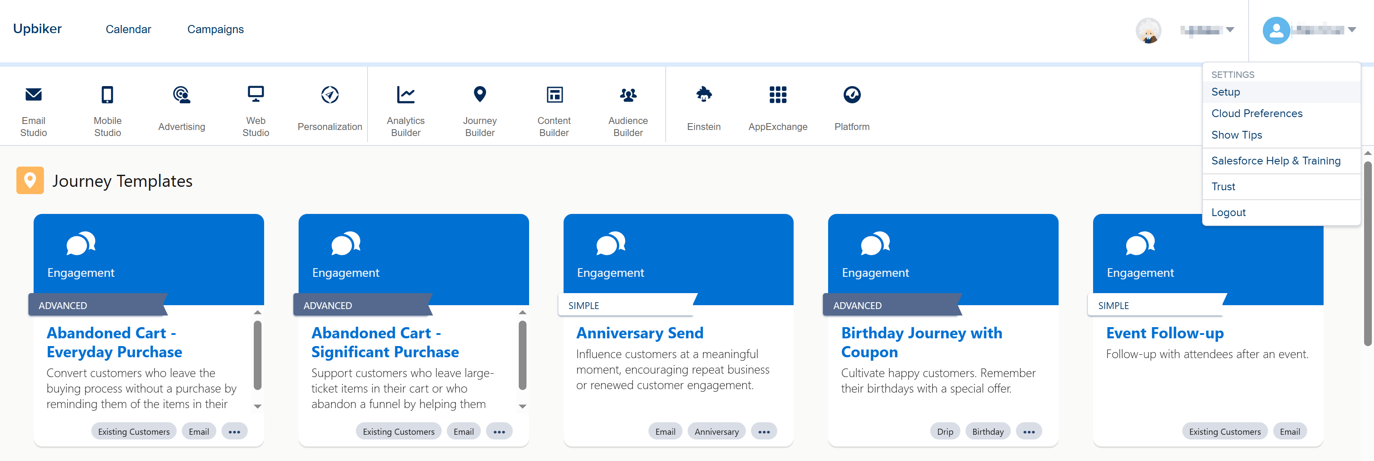Click the Drip tag
Image resolution: width=1374 pixels, height=461 pixels.
point(944,432)
